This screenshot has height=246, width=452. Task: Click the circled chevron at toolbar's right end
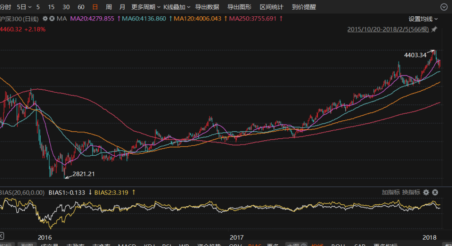(x=444, y=7)
